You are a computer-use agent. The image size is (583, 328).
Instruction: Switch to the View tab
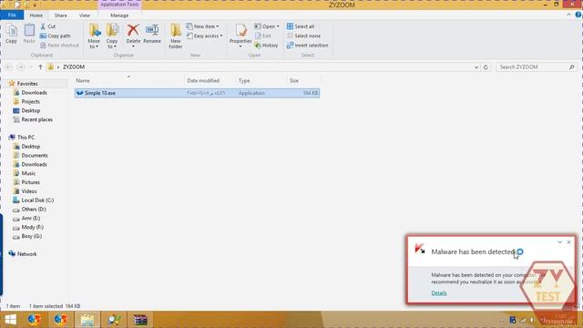tap(85, 15)
